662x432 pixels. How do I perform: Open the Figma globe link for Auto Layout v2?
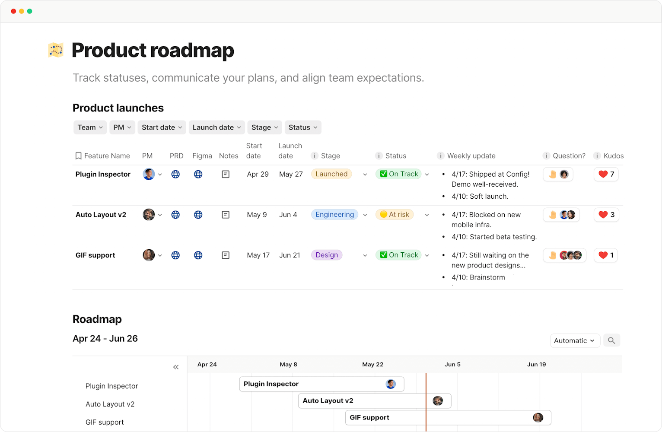198,215
